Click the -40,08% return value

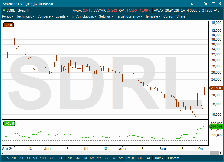click(144, 10)
